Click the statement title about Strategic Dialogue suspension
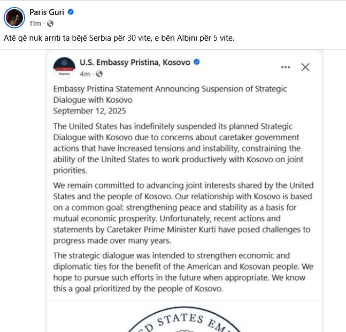The height and width of the screenshot is (332, 346). tap(170, 94)
